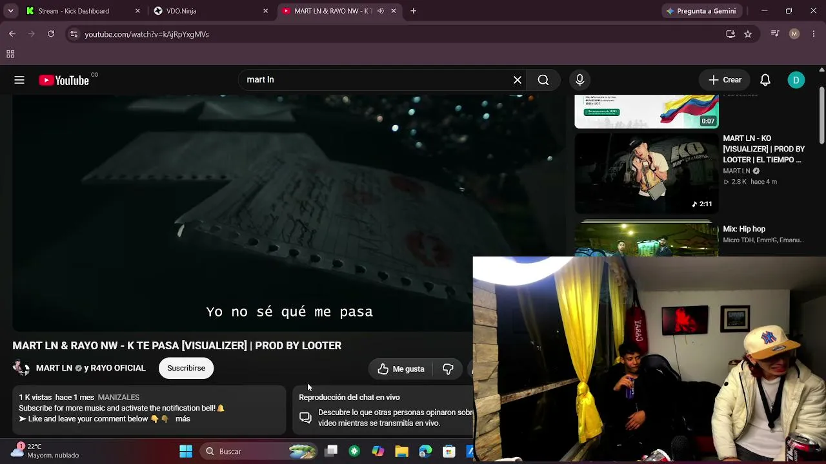
Task: Open the YouTube guide hamburger menu
Action: tap(19, 80)
